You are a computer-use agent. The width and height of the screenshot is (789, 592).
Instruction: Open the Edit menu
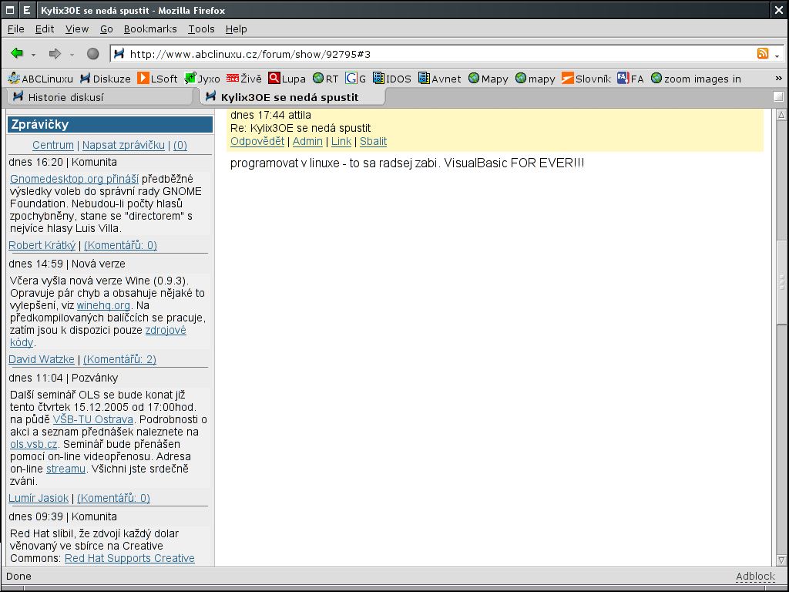tap(45, 29)
